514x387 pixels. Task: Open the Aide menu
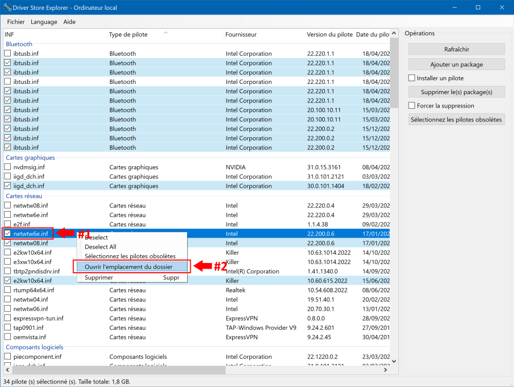(x=69, y=22)
